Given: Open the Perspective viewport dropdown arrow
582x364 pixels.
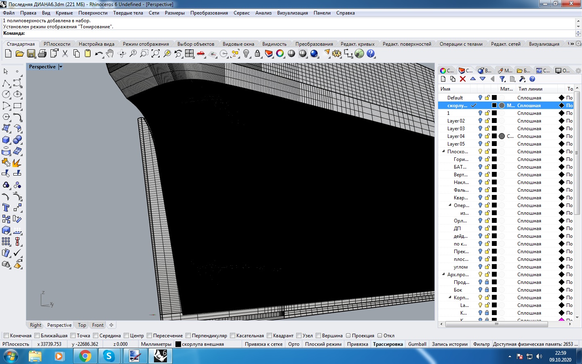Looking at the screenshot, I should coord(61,67).
